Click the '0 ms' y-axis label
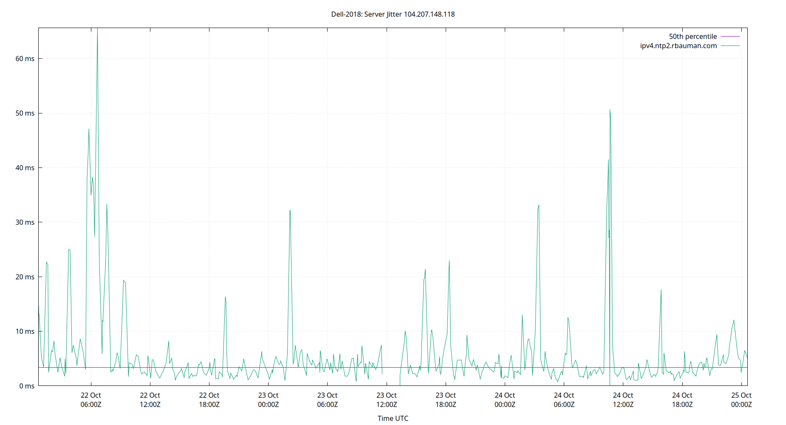 27,386
